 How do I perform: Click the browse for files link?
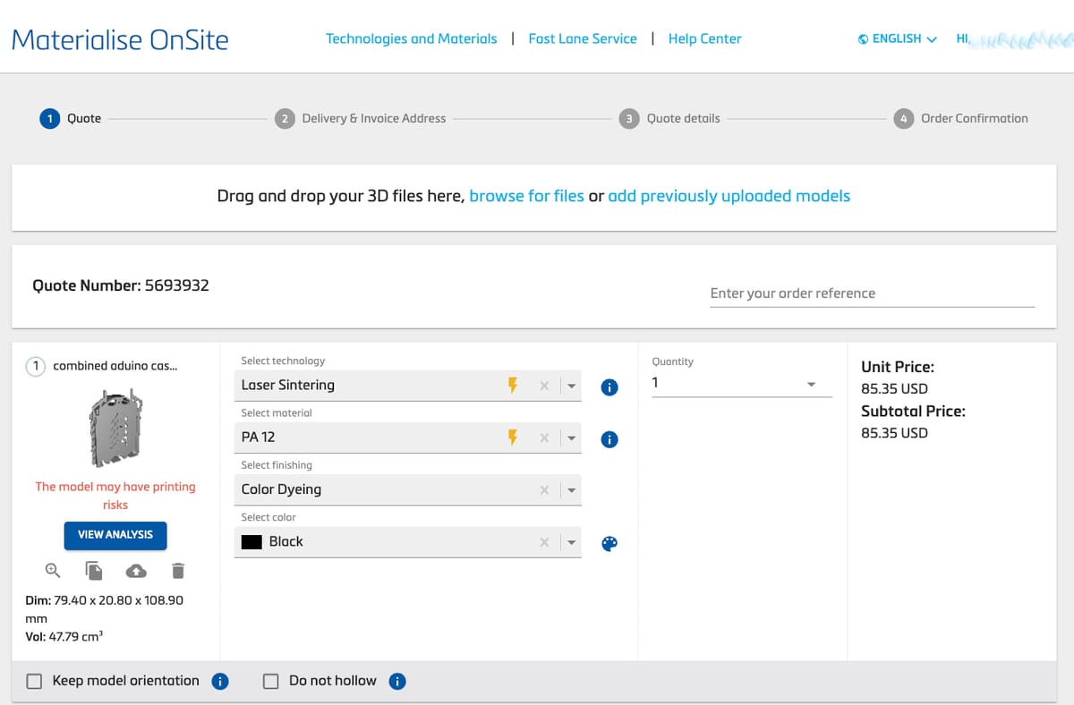point(526,196)
